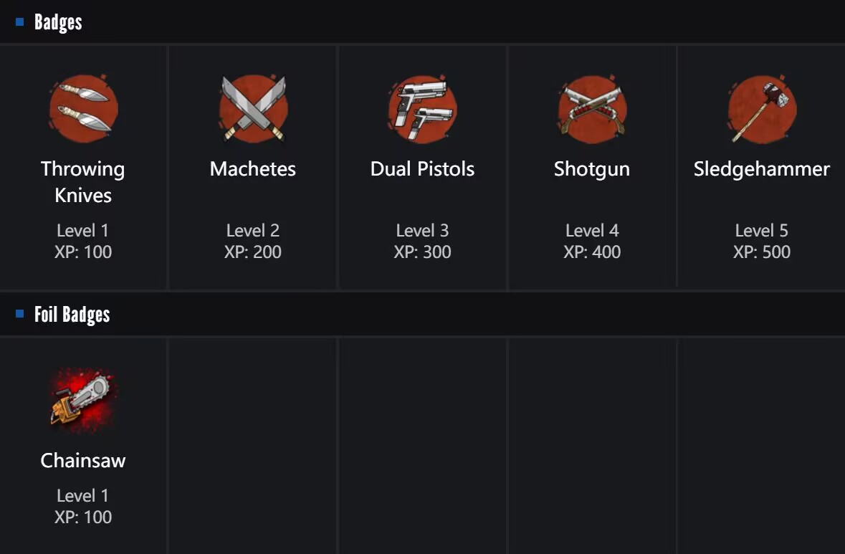Click the Chainsaw foil badge icon
Image resolution: width=845 pixels, height=554 pixels.
83,401
